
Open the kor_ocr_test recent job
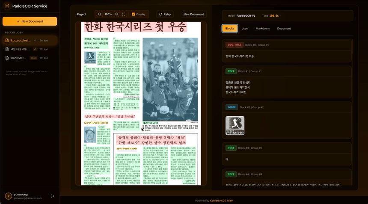pos(30,40)
